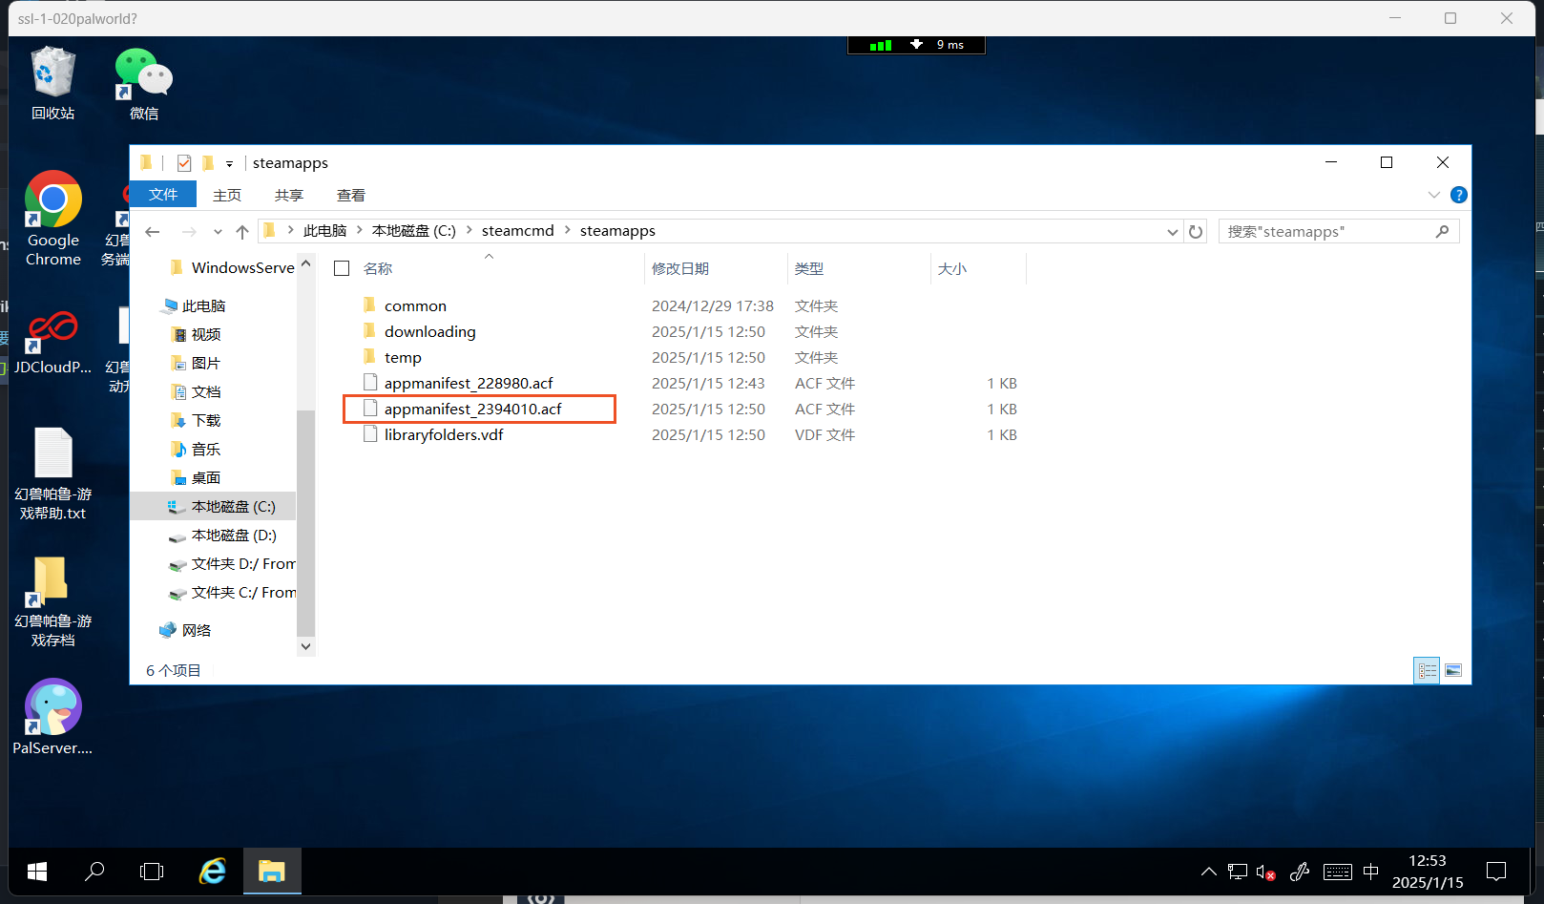Open the 文件 ribbon tab
This screenshot has height=904, width=1544.
click(x=163, y=195)
